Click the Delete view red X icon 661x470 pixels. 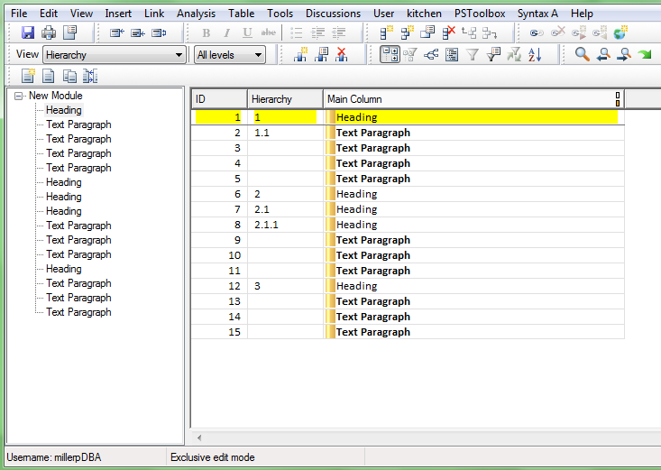[x=342, y=54]
